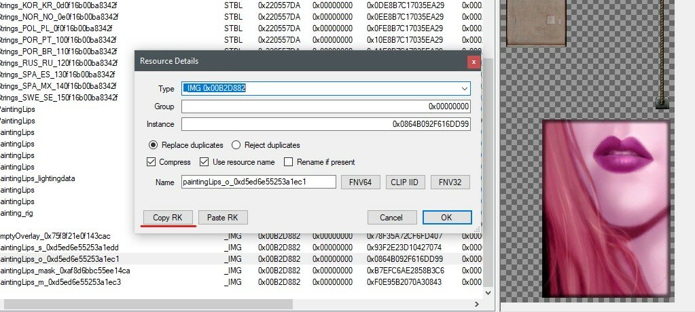Select the paintingLips_lightingdata list row

[67, 178]
